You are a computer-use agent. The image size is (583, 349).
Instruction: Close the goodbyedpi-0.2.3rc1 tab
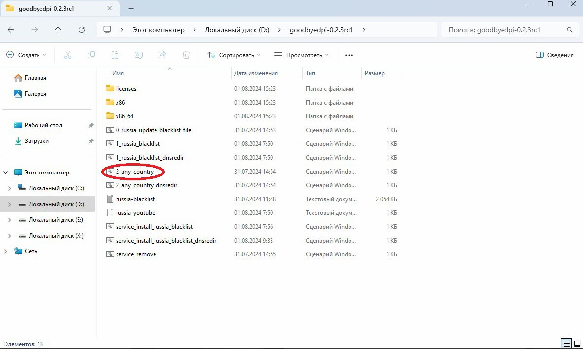pos(109,8)
